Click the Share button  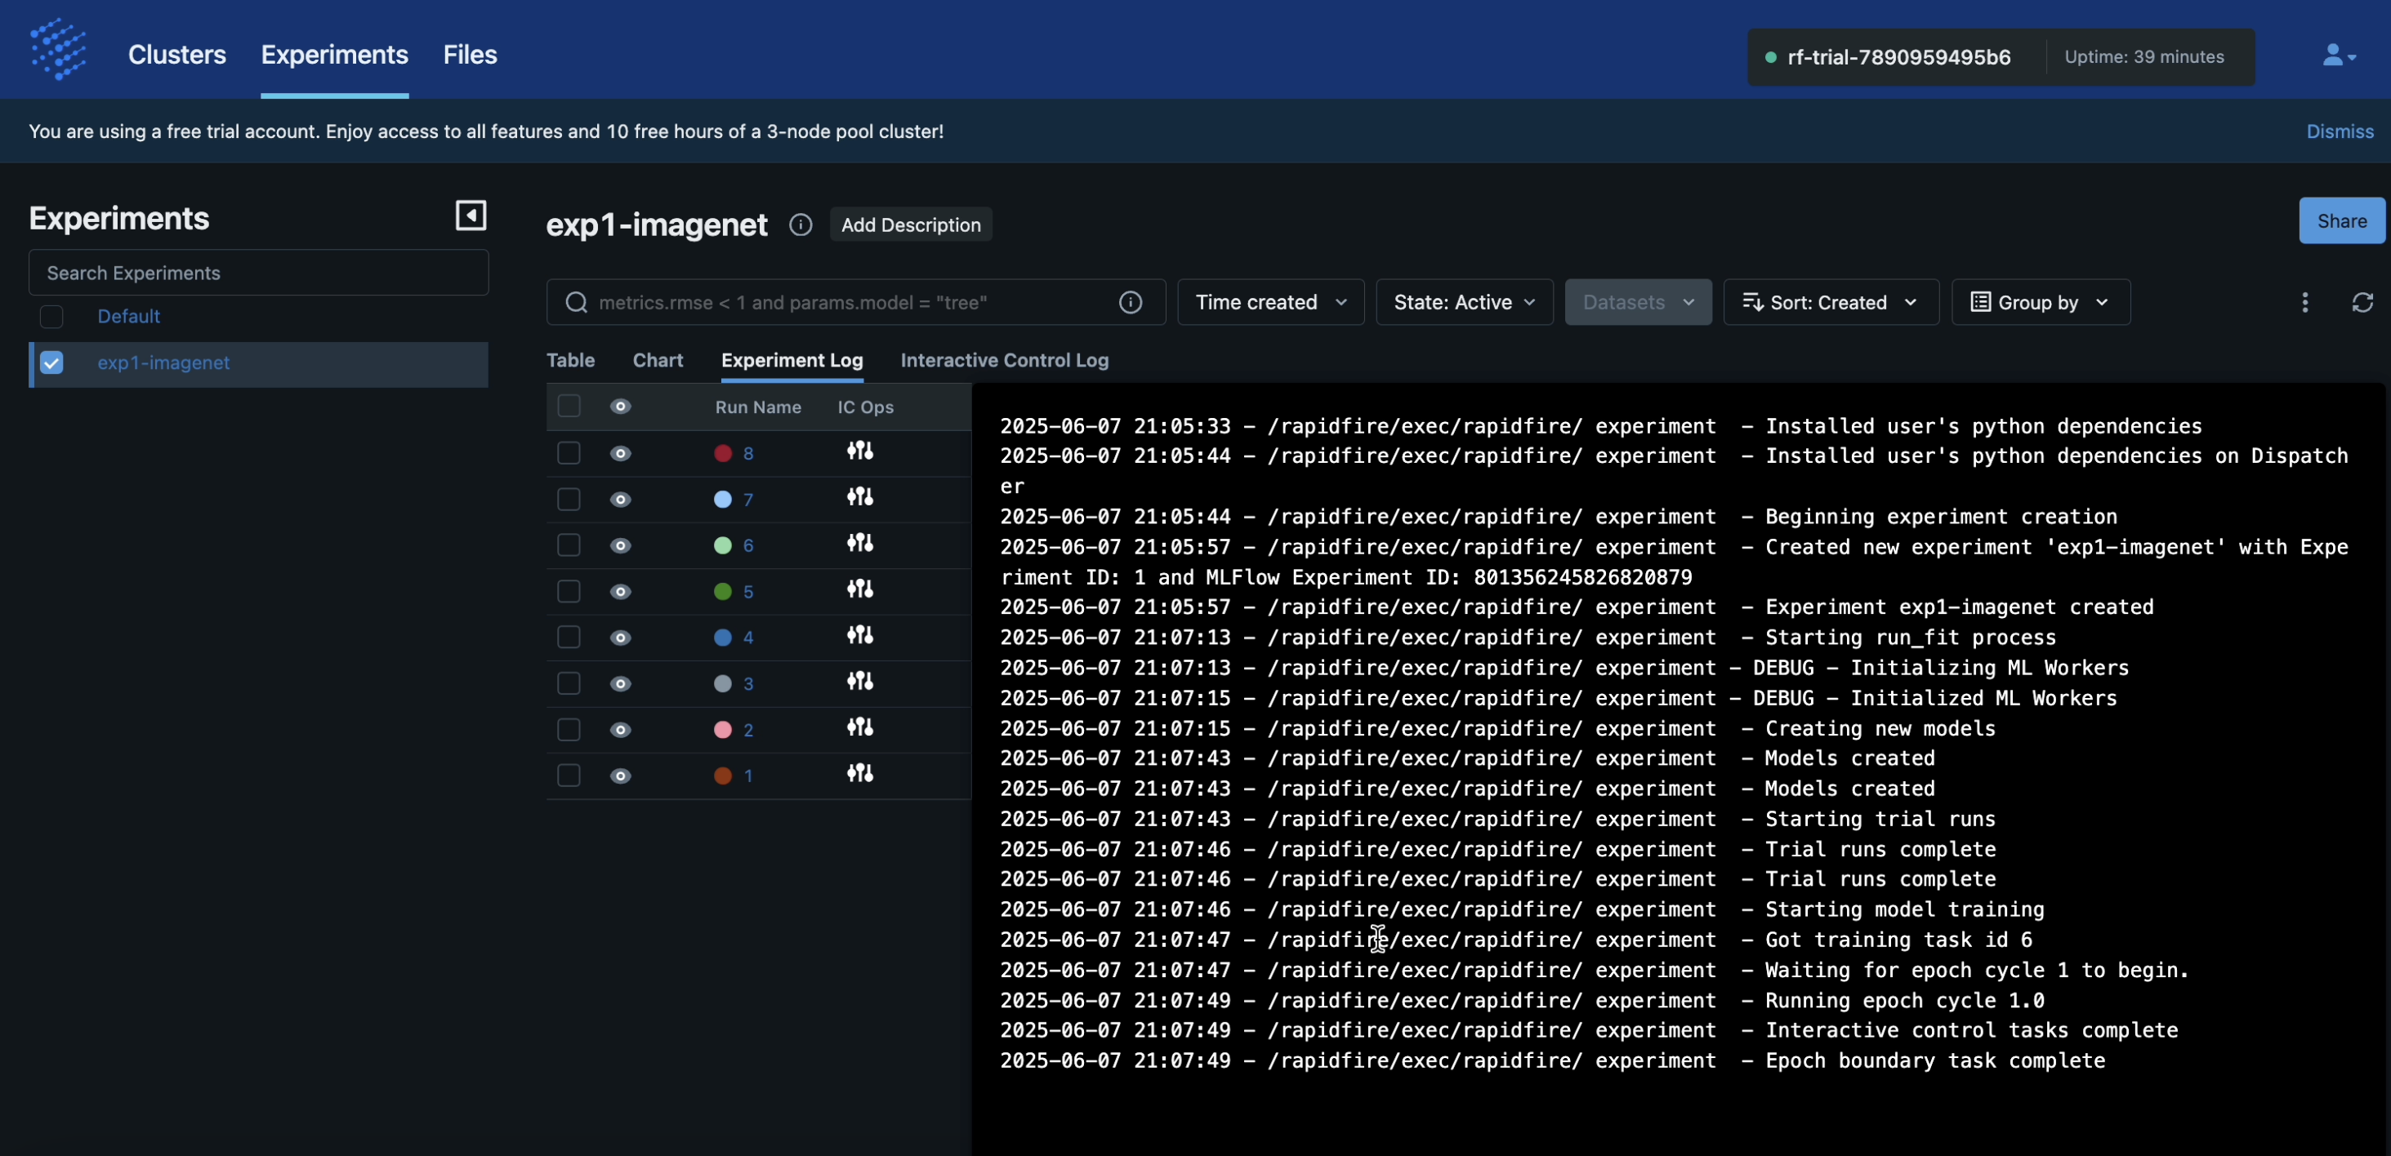(x=2341, y=220)
